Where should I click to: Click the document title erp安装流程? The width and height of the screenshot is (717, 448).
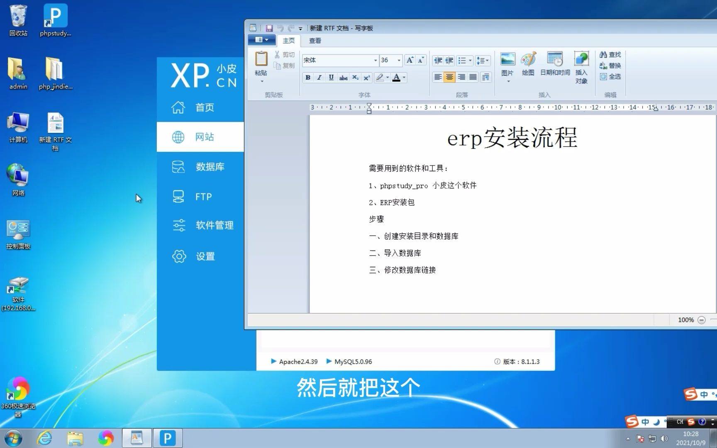pos(512,137)
